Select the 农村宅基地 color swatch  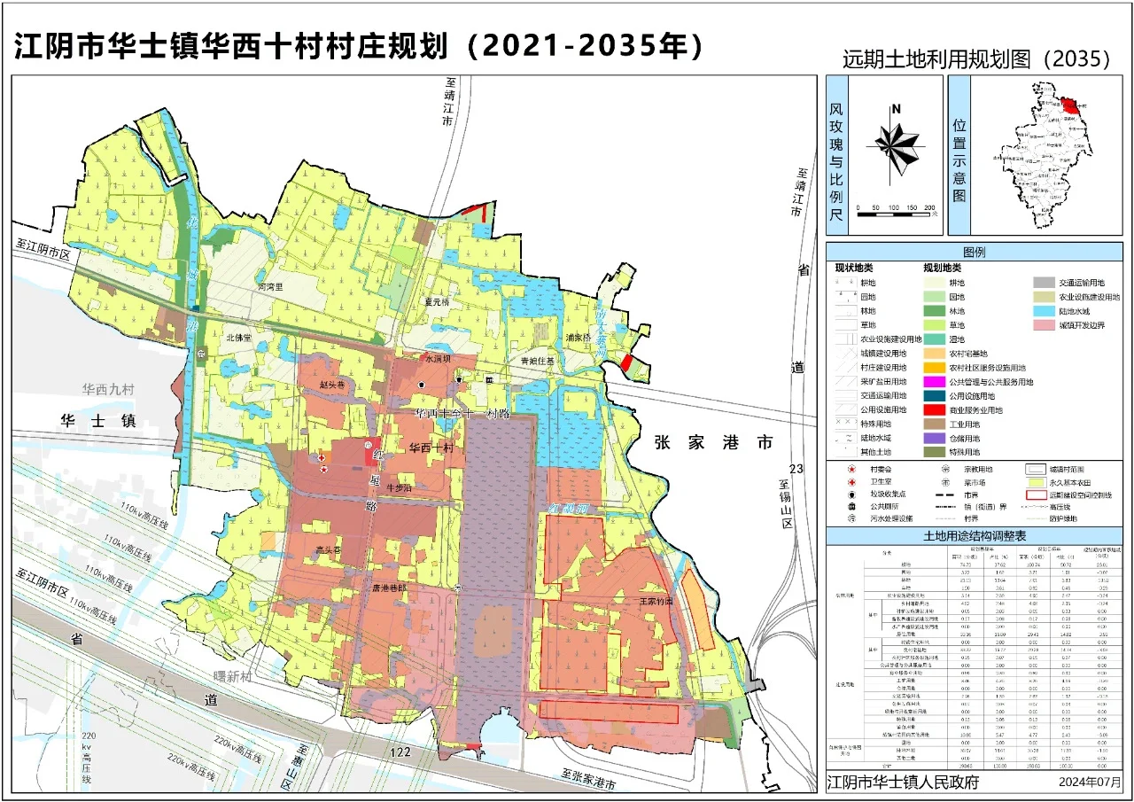(935, 354)
